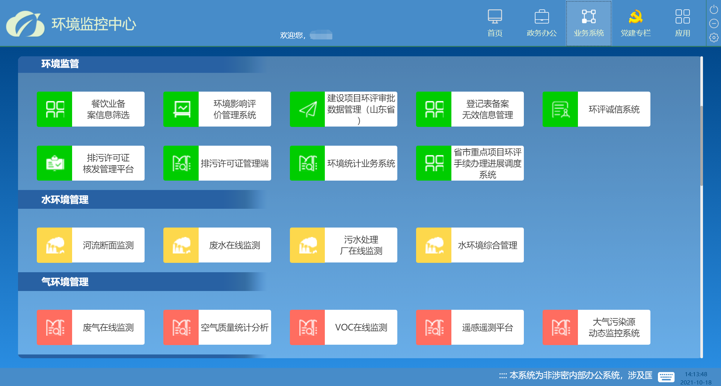Click the power icon at top right
Screen dimensions: 721x386
[x=713, y=9]
